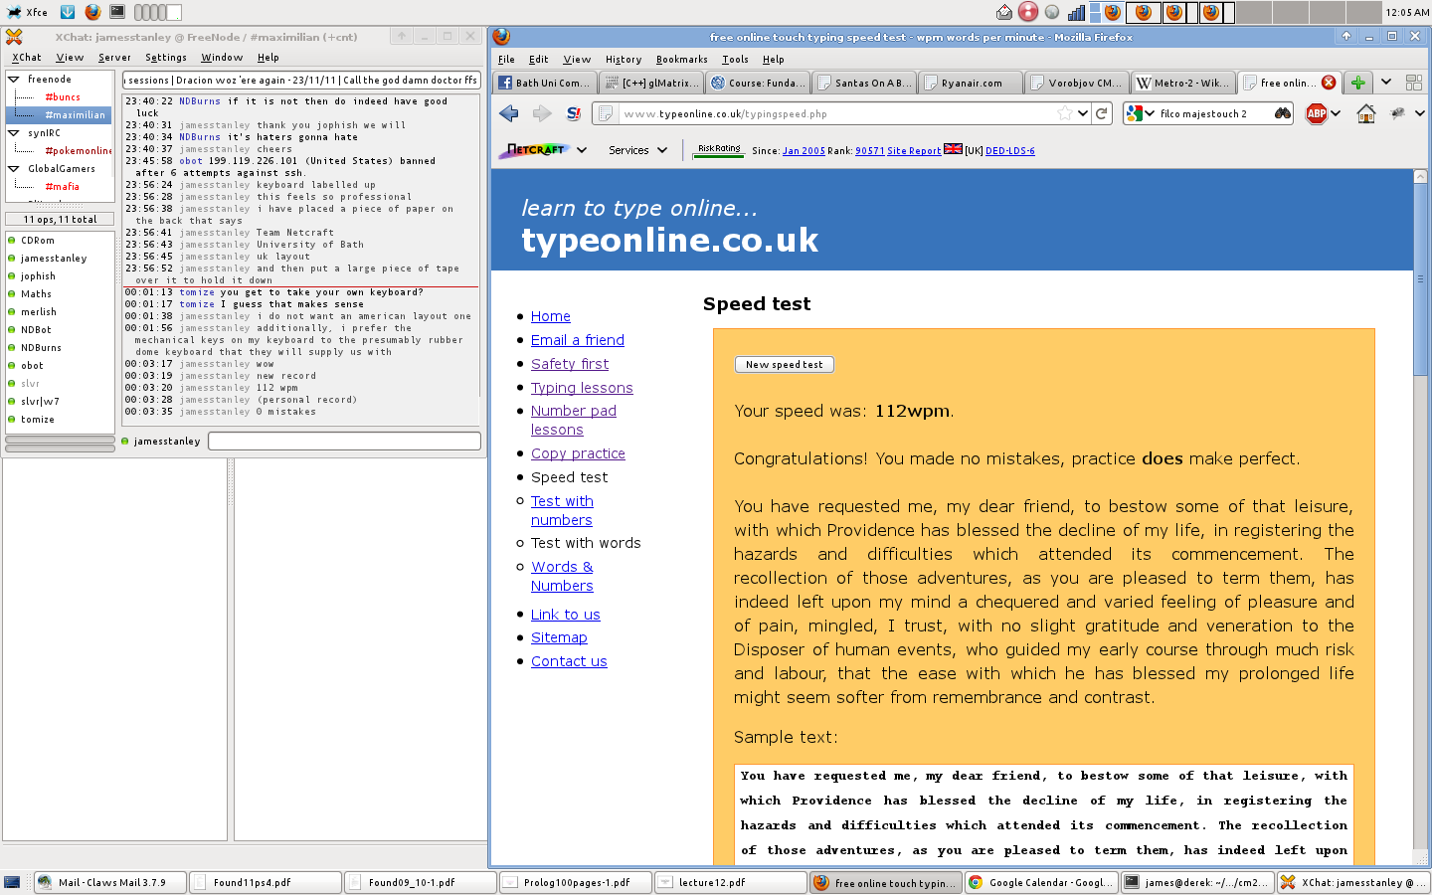Click the Adblock Plus ABP icon
Screen dimensions: 1432x895
[x=1317, y=113]
